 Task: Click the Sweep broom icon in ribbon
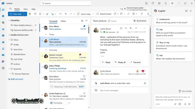(x=47, y=14)
